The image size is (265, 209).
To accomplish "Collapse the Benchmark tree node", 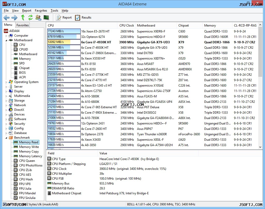I will coord(6,138).
